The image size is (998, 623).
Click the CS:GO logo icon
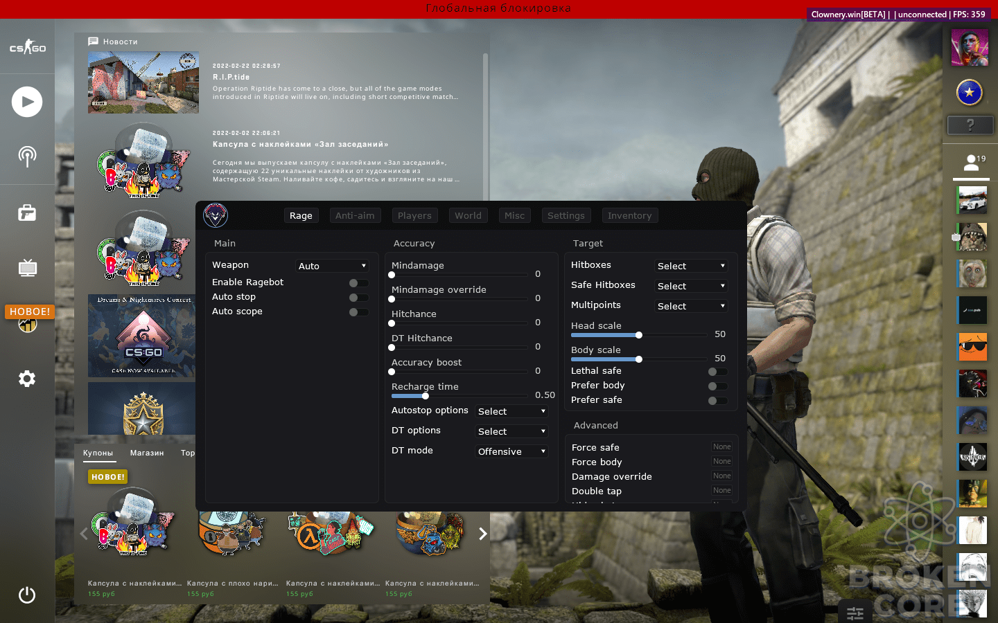pyautogui.click(x=27, y=47)
